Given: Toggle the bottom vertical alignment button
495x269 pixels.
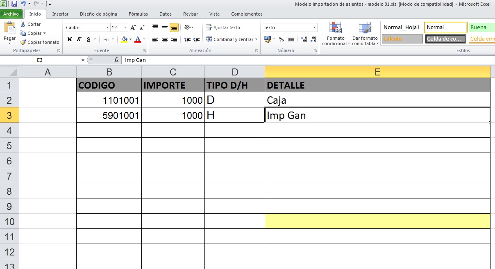Looking at the screenshot, I should pyautogui.click(x=174, y=27).
